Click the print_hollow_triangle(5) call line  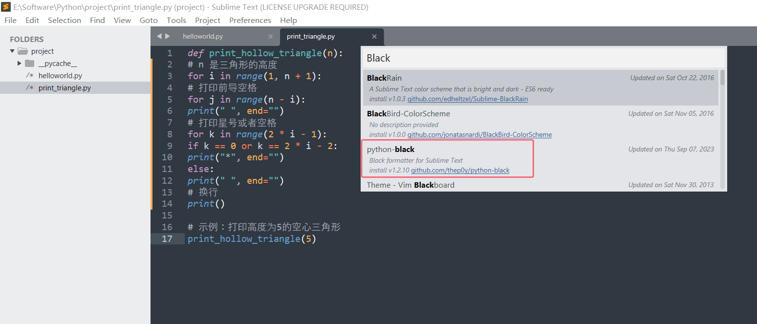click(252, 238)
